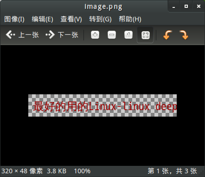Open the 帮助(H) menu
The height and width of the screenshot is (177, 205).
point(130,19)
